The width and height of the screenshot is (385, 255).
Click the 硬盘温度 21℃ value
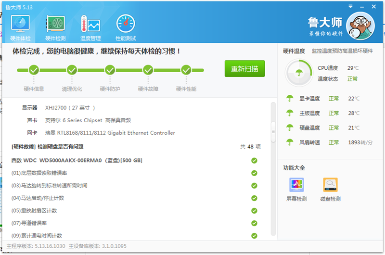354,128
